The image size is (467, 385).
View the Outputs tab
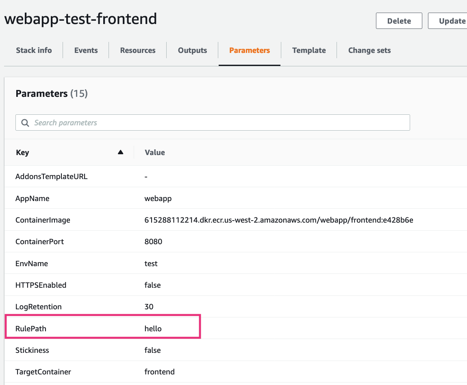tap(192, 50)
